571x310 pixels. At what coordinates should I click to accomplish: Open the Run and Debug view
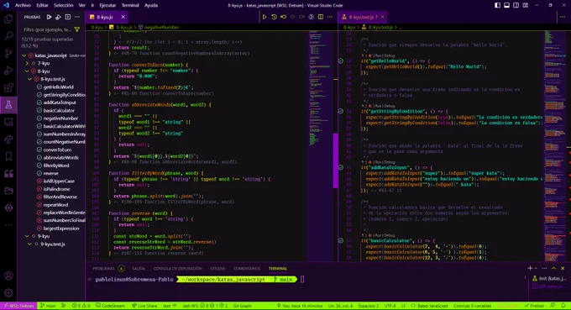click(x=8, y=71)
